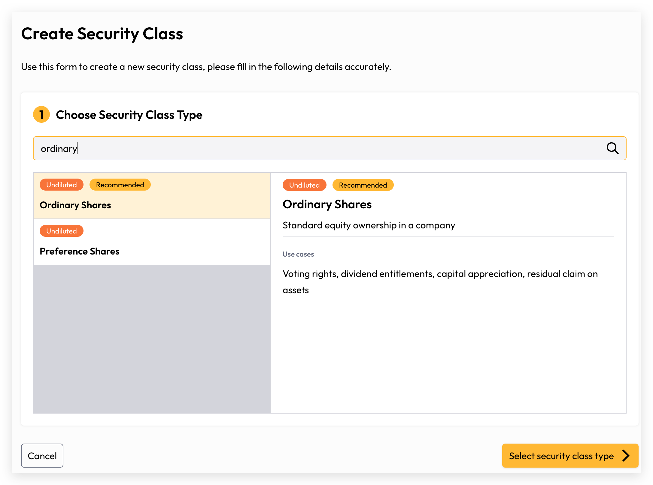Screen dimensions: 653x485
Task: Confirm with Select security class type
Action: coord(570,456)
